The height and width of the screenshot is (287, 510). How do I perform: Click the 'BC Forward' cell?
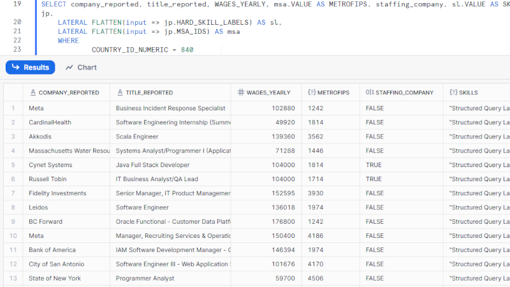tap(66, 221)
